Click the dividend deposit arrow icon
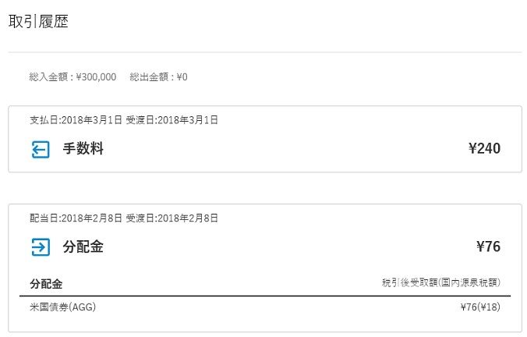Screen dimensions: 527x337 tap(41, 247)
